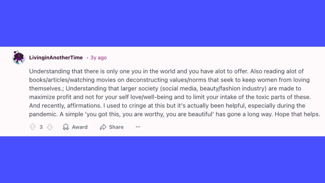325x183 pixels.
Task: Click the blue banner above the comment
Action: point(162,23)
